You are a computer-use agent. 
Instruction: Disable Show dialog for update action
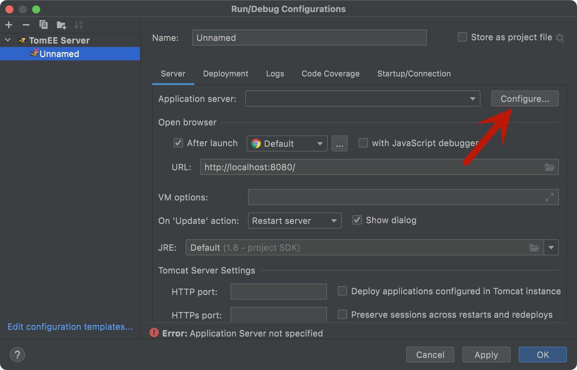pos(357,220)
